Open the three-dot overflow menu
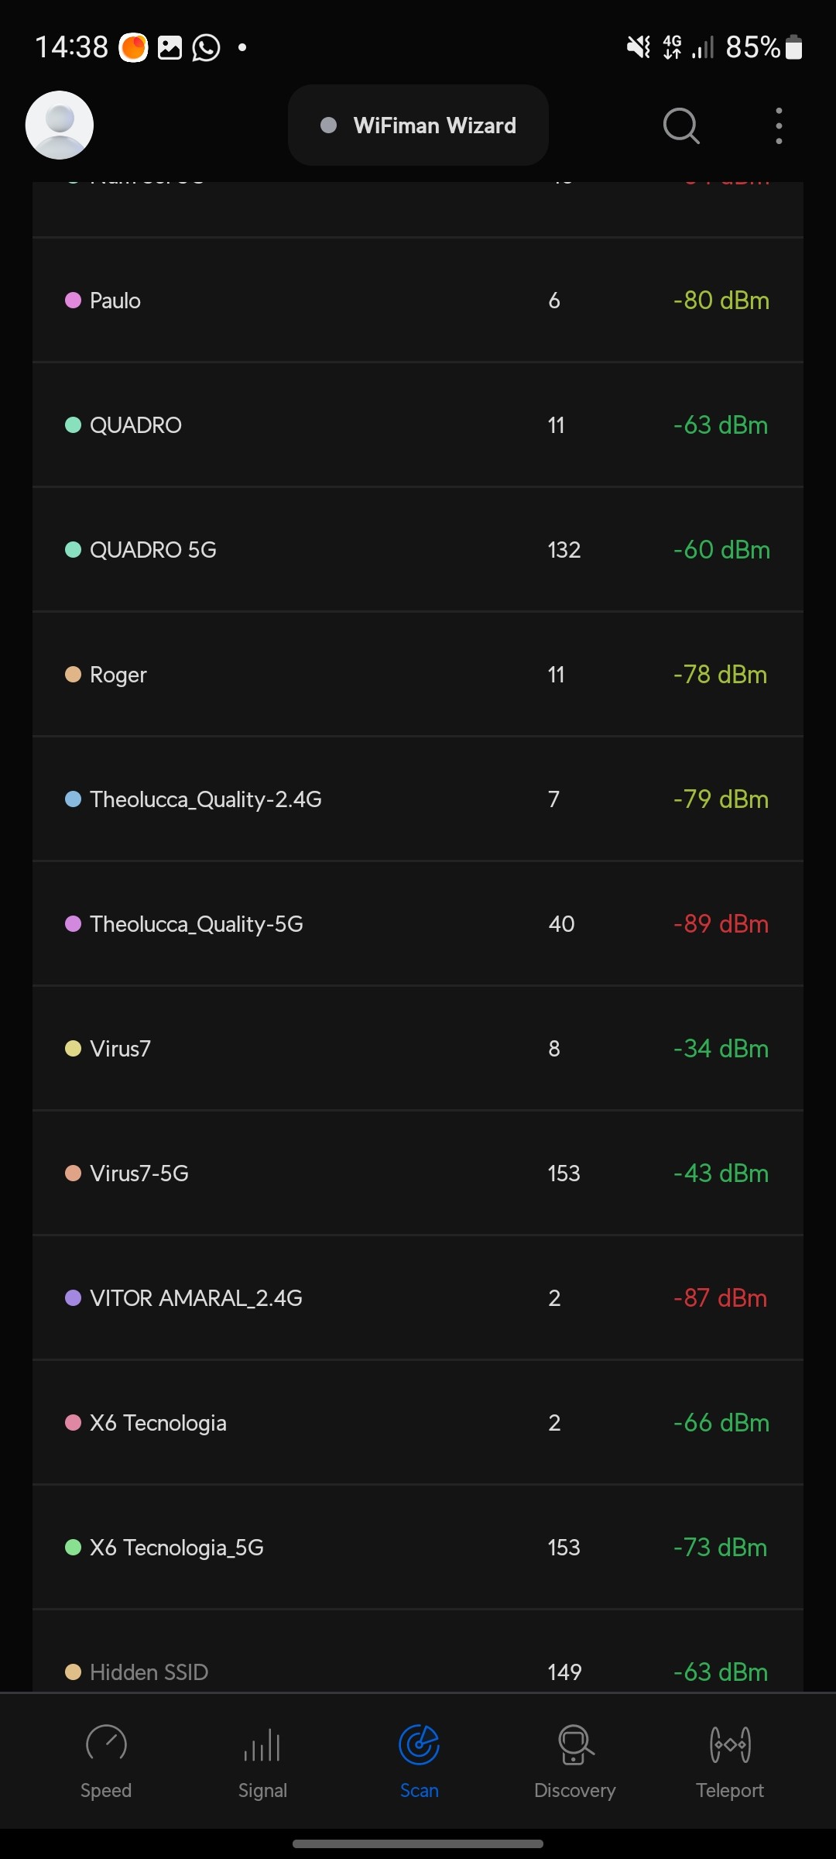The height and width of the screenshot is (1859, 836). click(x=779, y=125)
